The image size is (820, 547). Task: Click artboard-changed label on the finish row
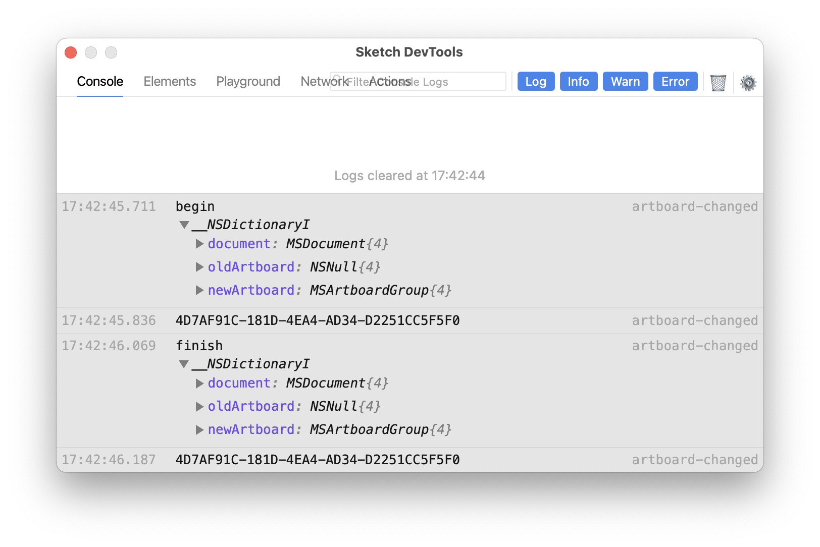695,346
